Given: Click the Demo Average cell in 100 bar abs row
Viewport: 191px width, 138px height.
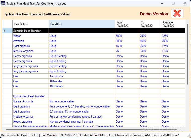Looking at the screenshot, I should tap(173, 86).
